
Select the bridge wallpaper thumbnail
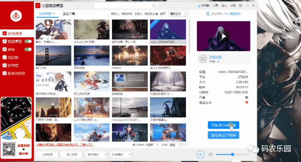tap(53, 55)
